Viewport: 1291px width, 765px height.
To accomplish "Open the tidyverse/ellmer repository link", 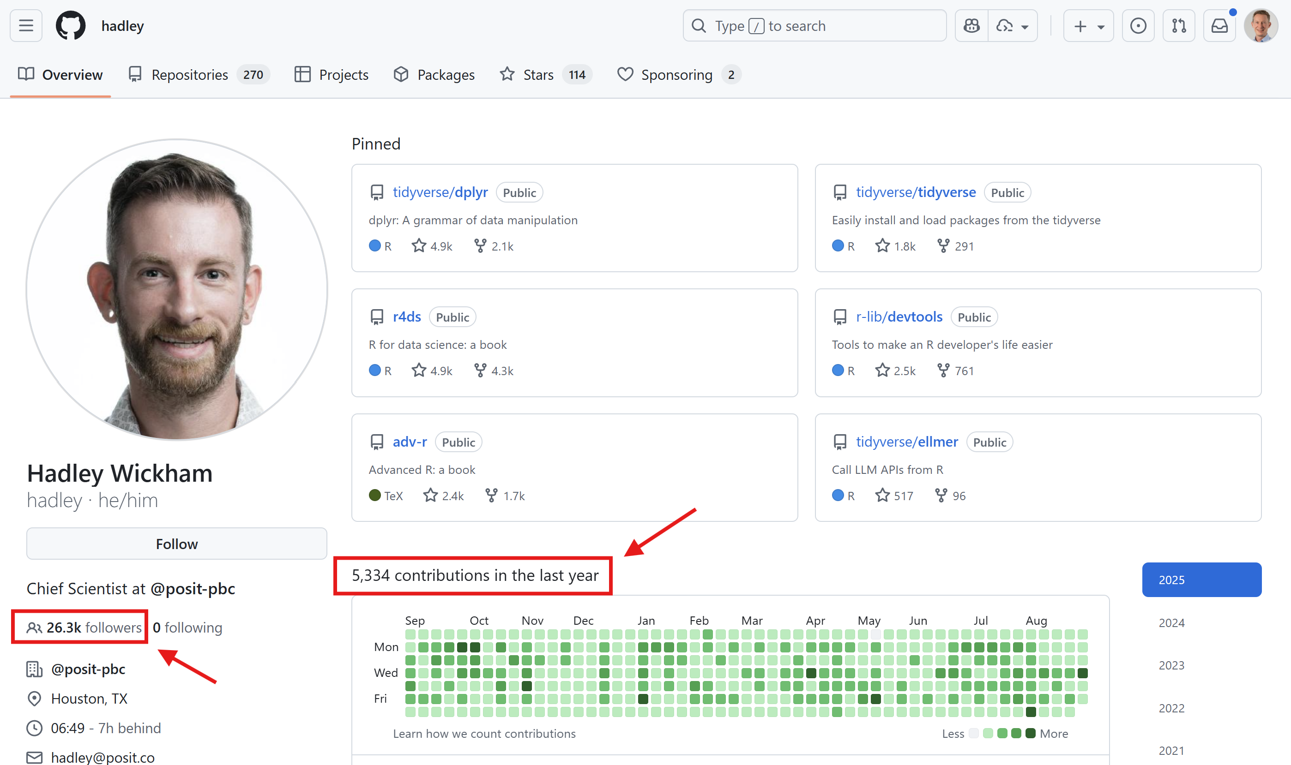I will click(x=907, y=442).
